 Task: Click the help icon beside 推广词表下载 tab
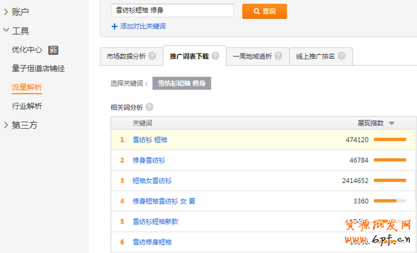click(x=215, y=56)
